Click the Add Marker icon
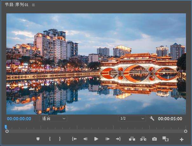 click(x=38, y=139)
